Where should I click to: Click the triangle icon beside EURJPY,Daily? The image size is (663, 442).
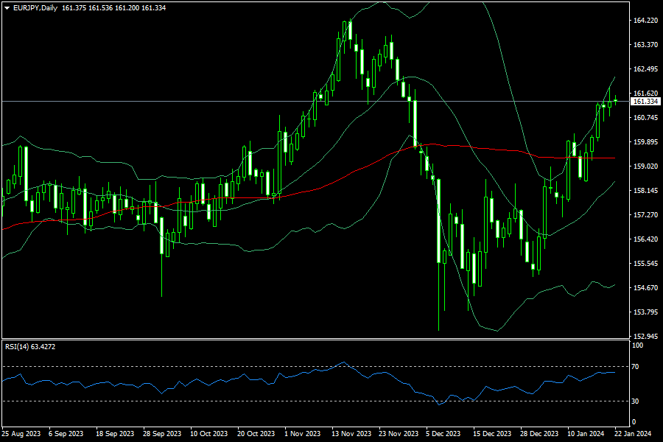(x=7, y=8)
